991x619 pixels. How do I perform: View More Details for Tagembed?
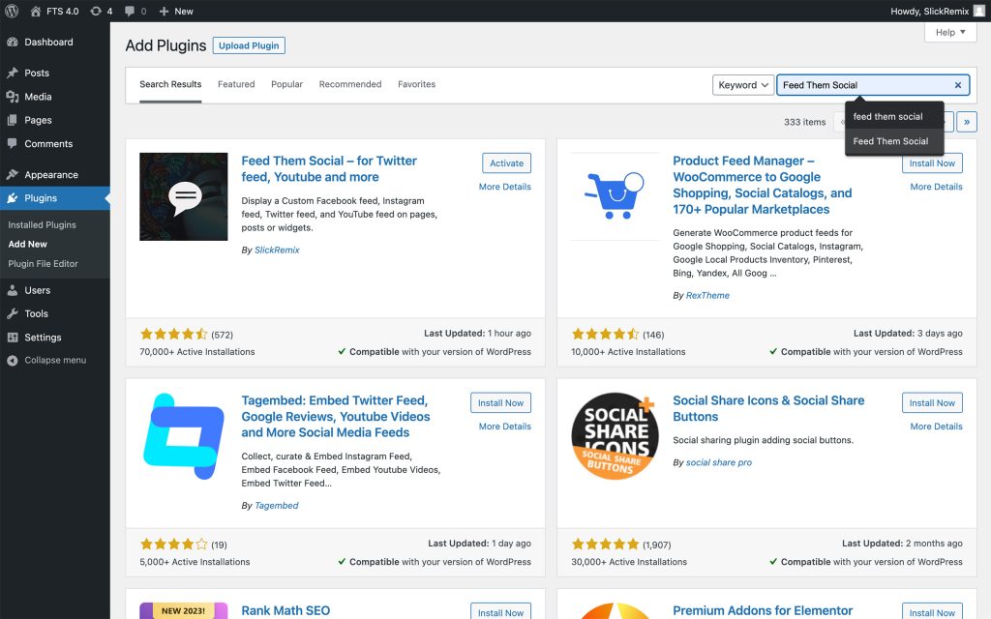505,427
